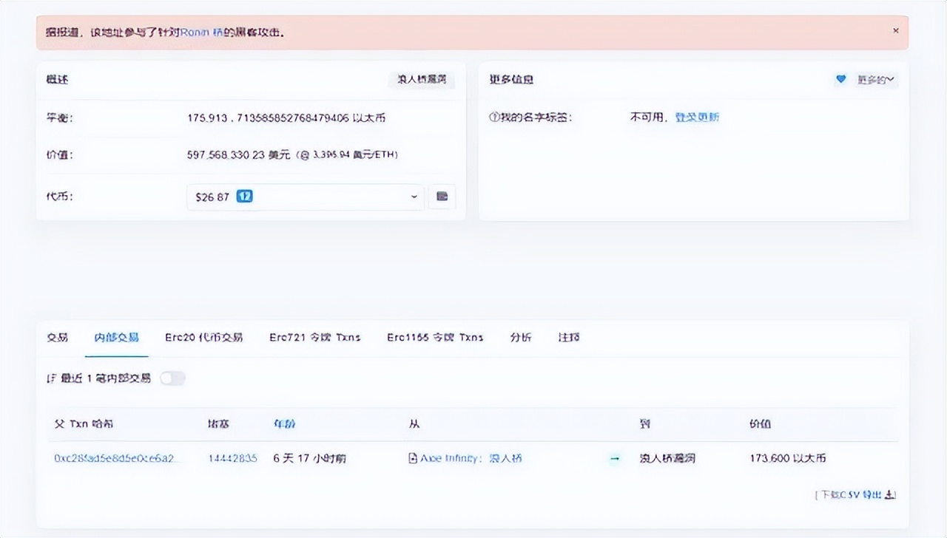Click 浪人桥漏洞 in the 到 column
The width and height of the screenshot is (947, 538).
click(x=667, y=458)
